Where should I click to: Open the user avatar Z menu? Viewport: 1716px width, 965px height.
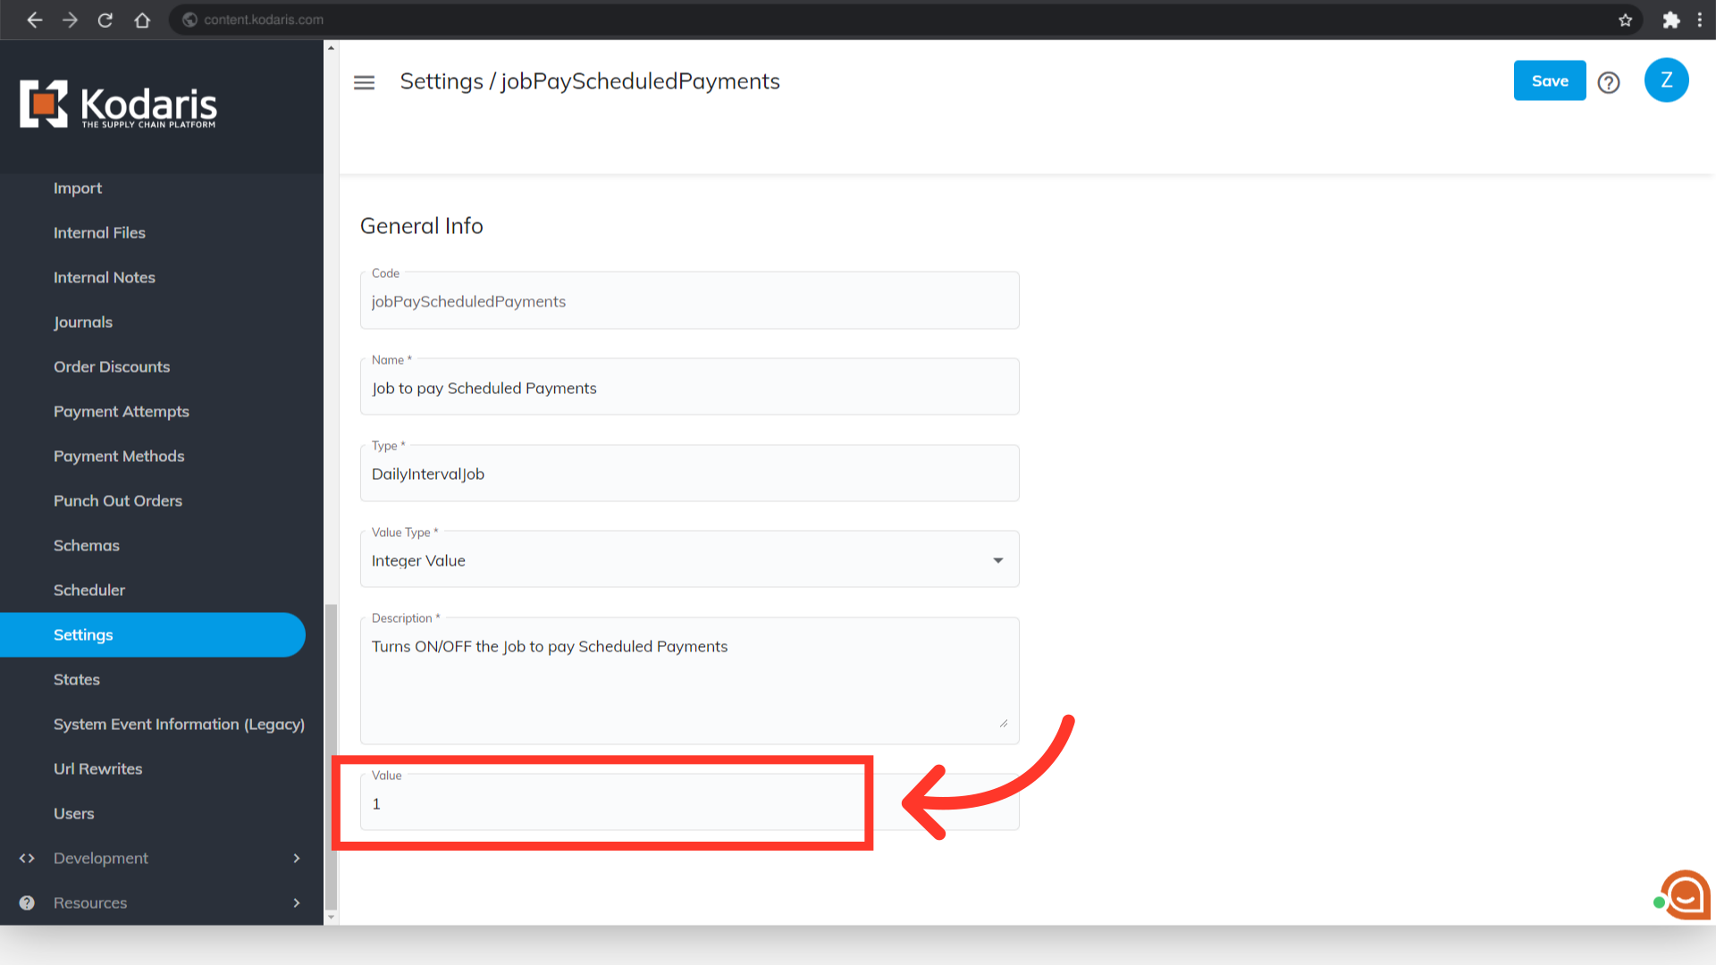click(x=1666, y=80)
